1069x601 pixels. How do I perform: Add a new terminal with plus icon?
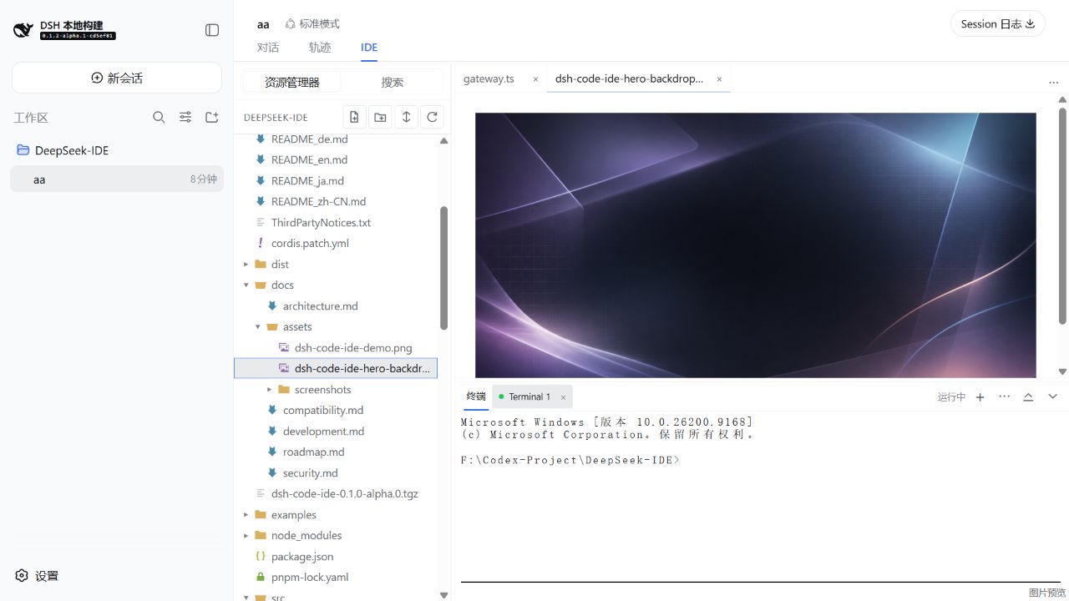(980, 397)
